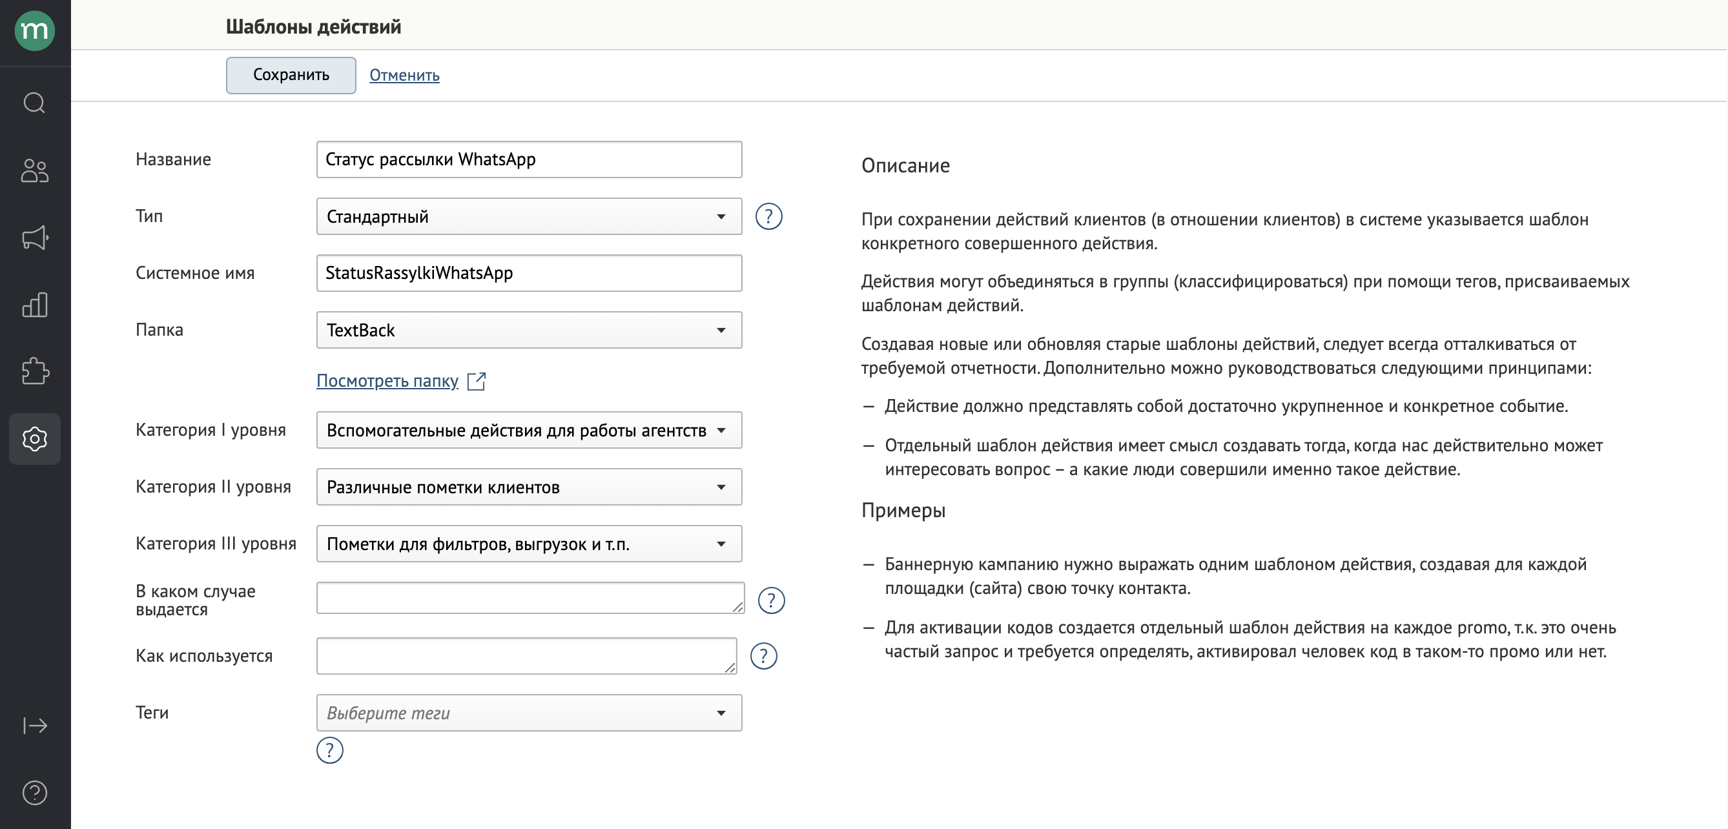
Task: Open the Категория I уровня dropdown
Action: 530,430
